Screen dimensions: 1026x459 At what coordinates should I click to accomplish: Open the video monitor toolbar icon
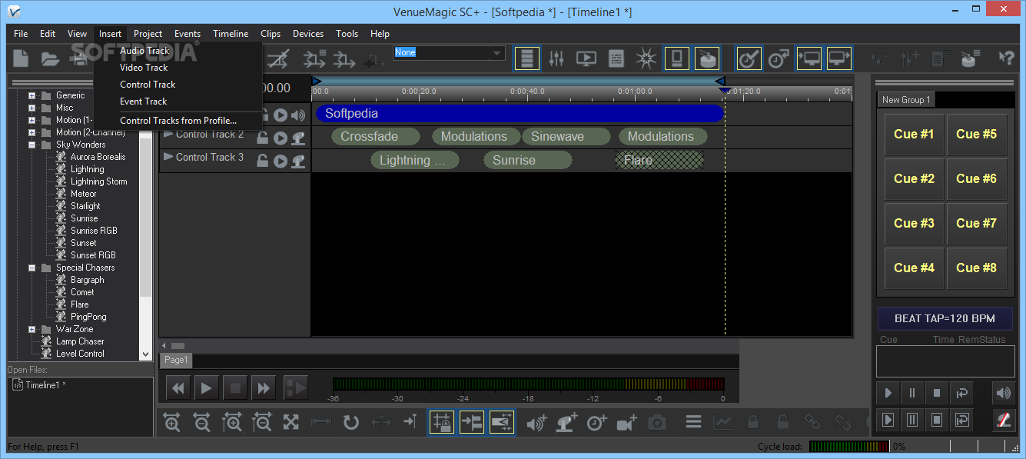pos(586,58)
